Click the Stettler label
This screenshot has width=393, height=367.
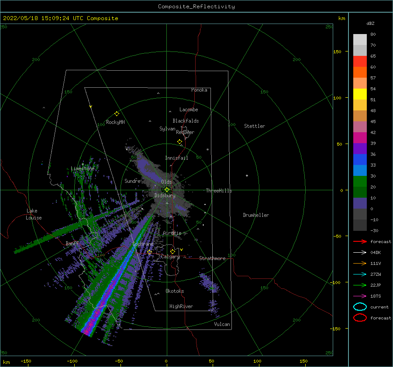pos(255,126)
